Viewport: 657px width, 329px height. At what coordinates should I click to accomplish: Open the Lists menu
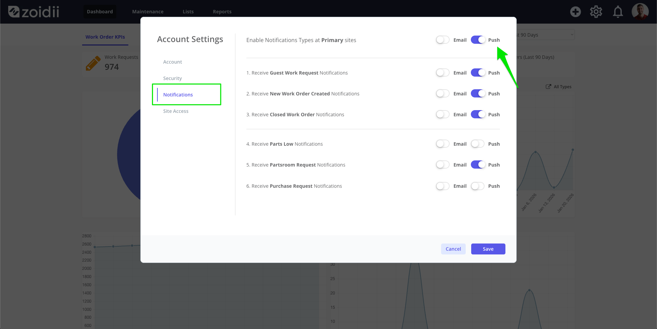coord(188,12)
